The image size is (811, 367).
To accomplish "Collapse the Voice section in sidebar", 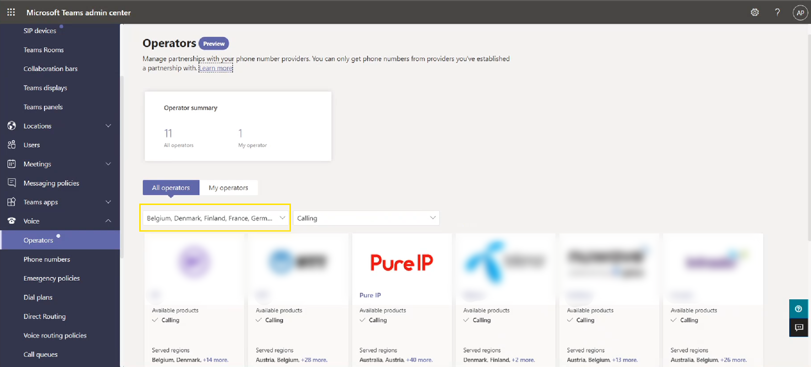I will (x=108, y=221).
